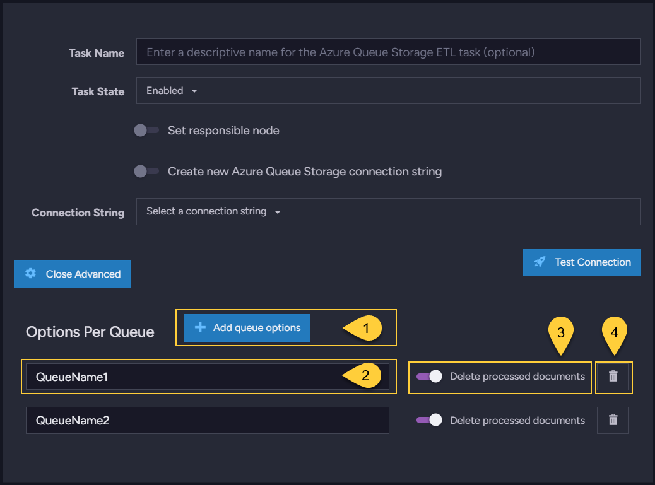
Task: Click the Options Per Queue heading
Action: click(90, 332)
